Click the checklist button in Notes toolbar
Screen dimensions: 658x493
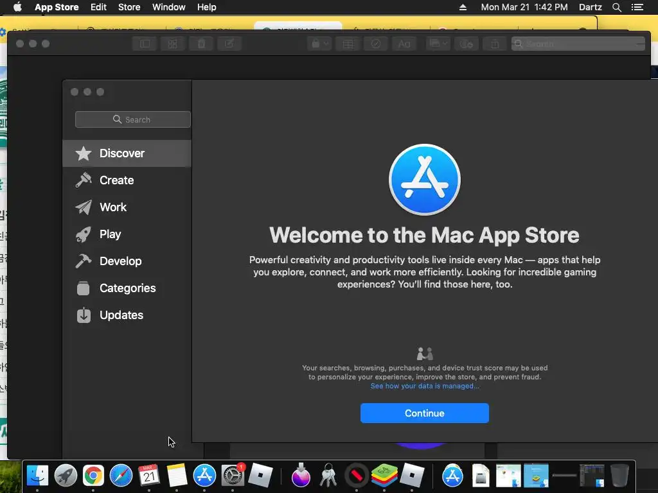pos(375,44)
